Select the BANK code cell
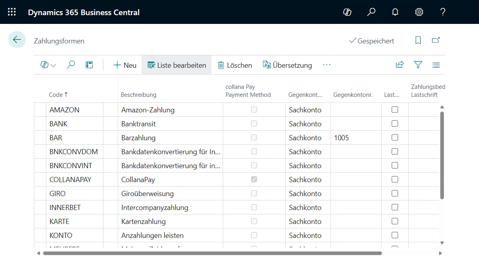This screenshot has height=269, width=479. pos(75,124)
